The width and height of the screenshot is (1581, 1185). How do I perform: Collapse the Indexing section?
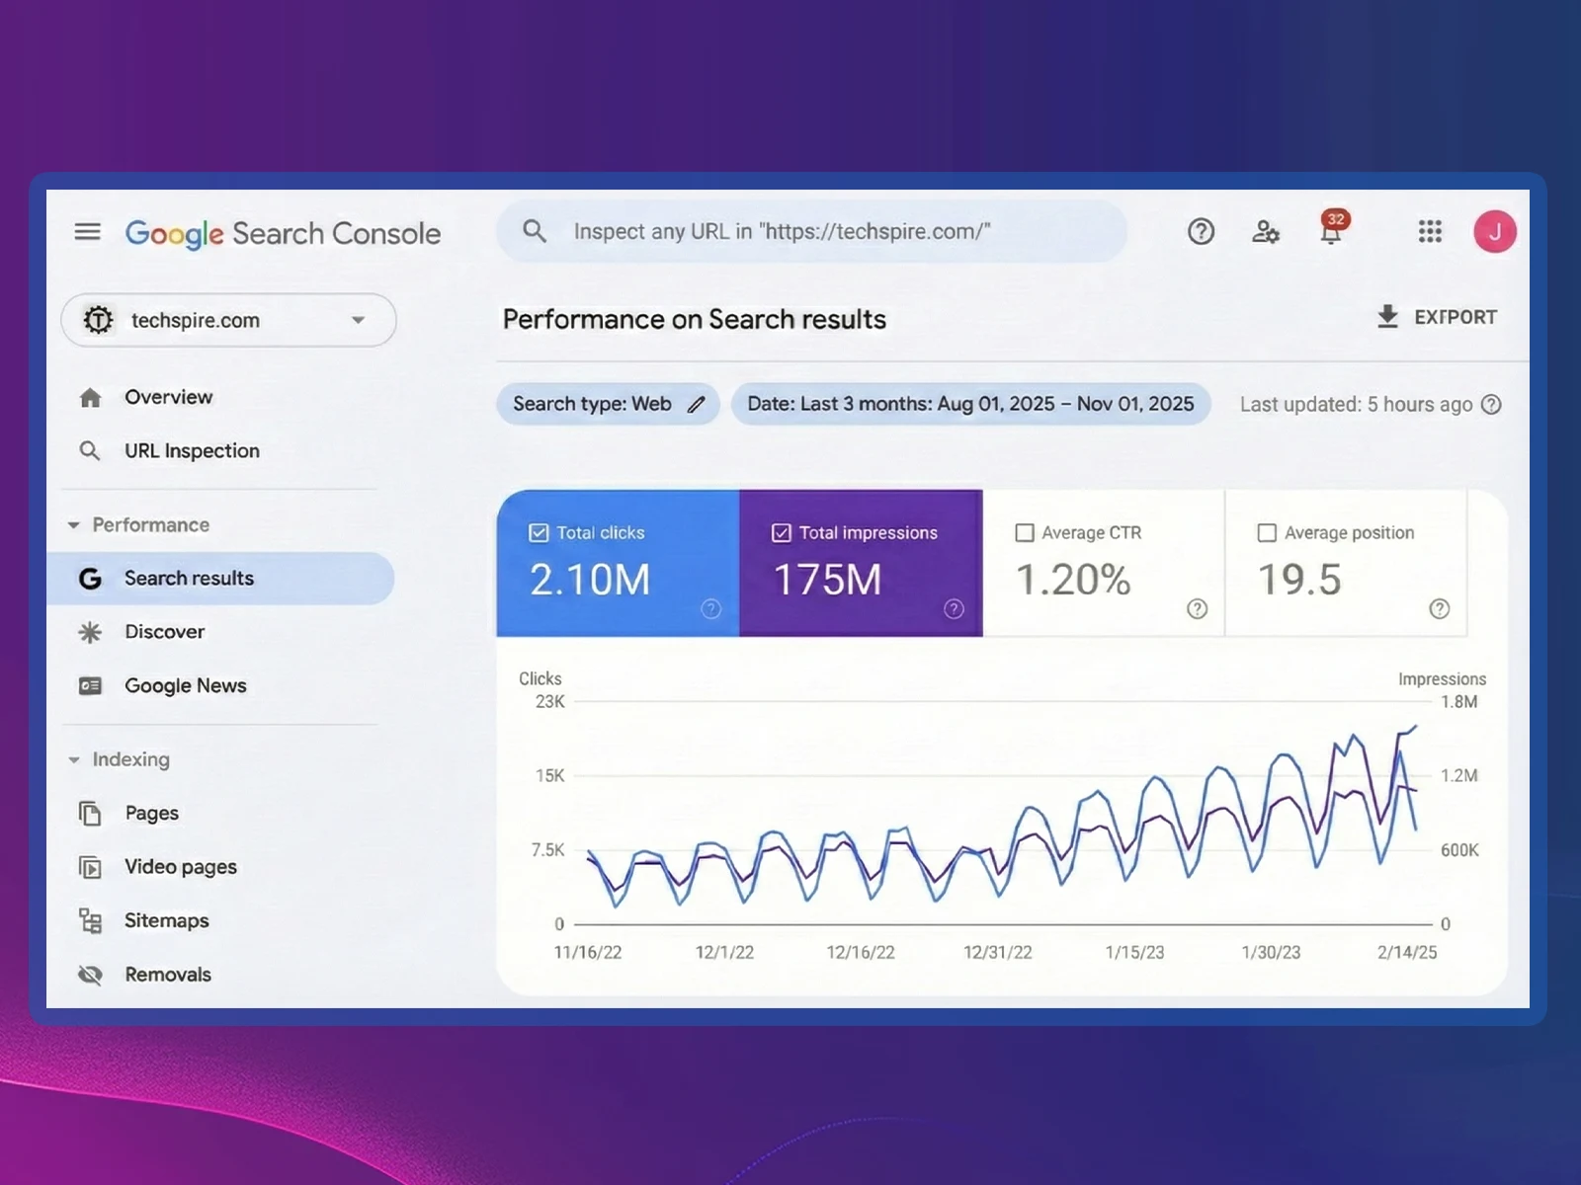pyautogui.click(x=73, y=759)
